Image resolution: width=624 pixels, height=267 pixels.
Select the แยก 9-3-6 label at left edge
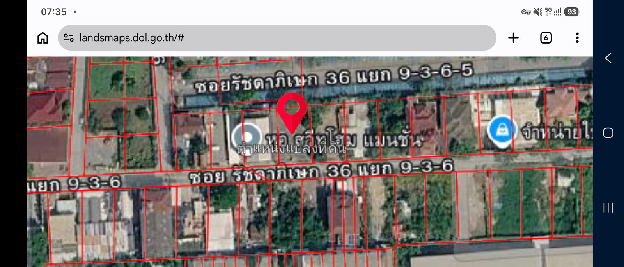click(x=74, y=183)
